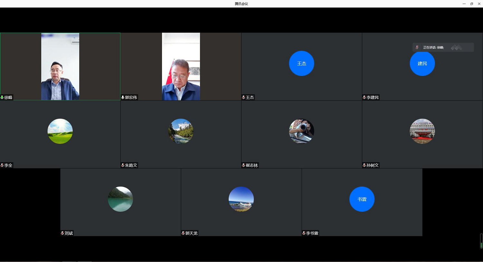The width and height of the screenshot is (483, 262).
Task: Click 孙树文's building avatar
Action: [x=422, y=131]
